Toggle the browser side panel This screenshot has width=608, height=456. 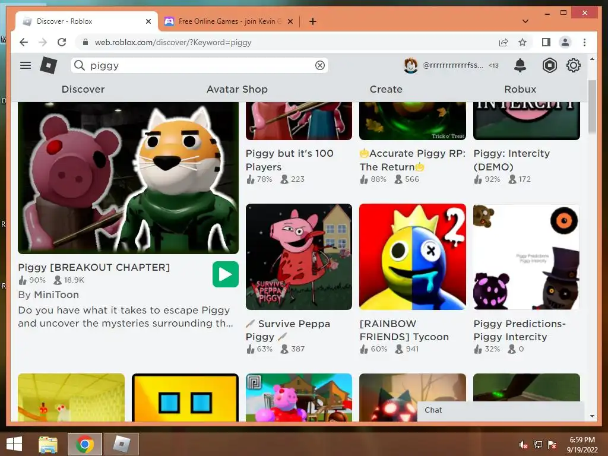[546, 42]
